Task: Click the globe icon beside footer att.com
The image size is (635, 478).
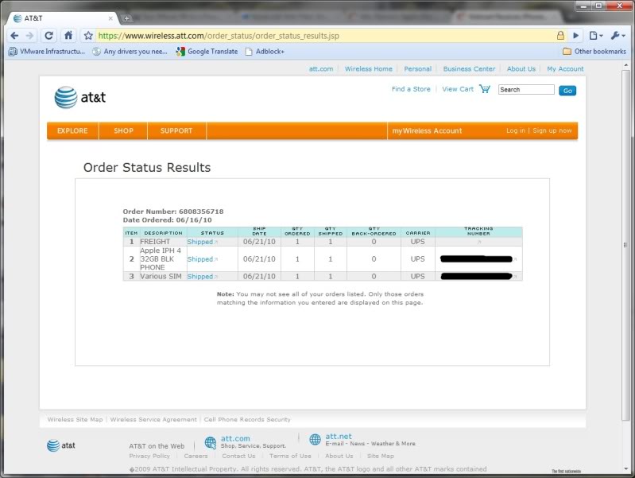Action: click(210, 442)
